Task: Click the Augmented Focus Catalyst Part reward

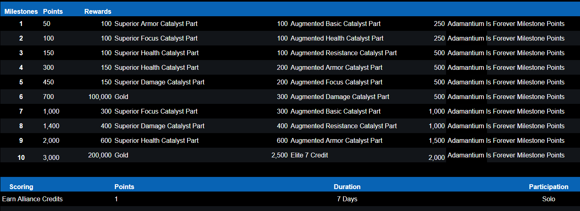Action: coord(336,82)
